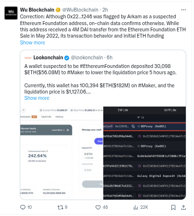Repost using the retweet icon

60,207
